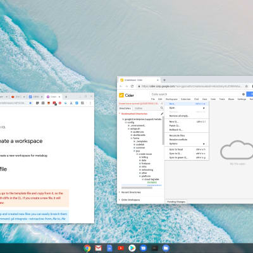This screenshot has height=253, width=253.
Task: Open Gmail from the shelf
Action: [x=98, y=248]
